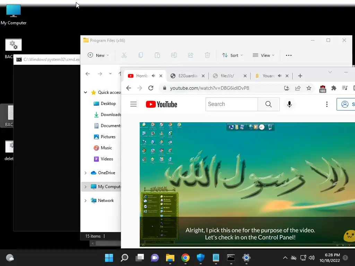Click the Copy icon in File Explorer toolbar
This screenshot has height=266, width=355.
(141, 55)
